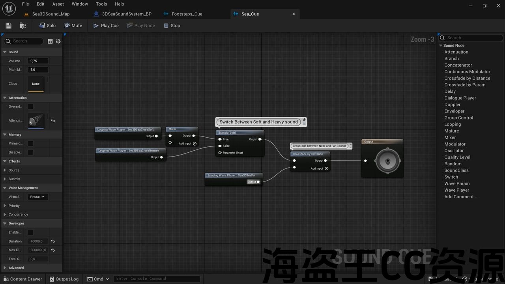Click the Save asset floppy disk icon
Image resolution: width=505 pixels, height=284 pixels.
coord(8,26)
